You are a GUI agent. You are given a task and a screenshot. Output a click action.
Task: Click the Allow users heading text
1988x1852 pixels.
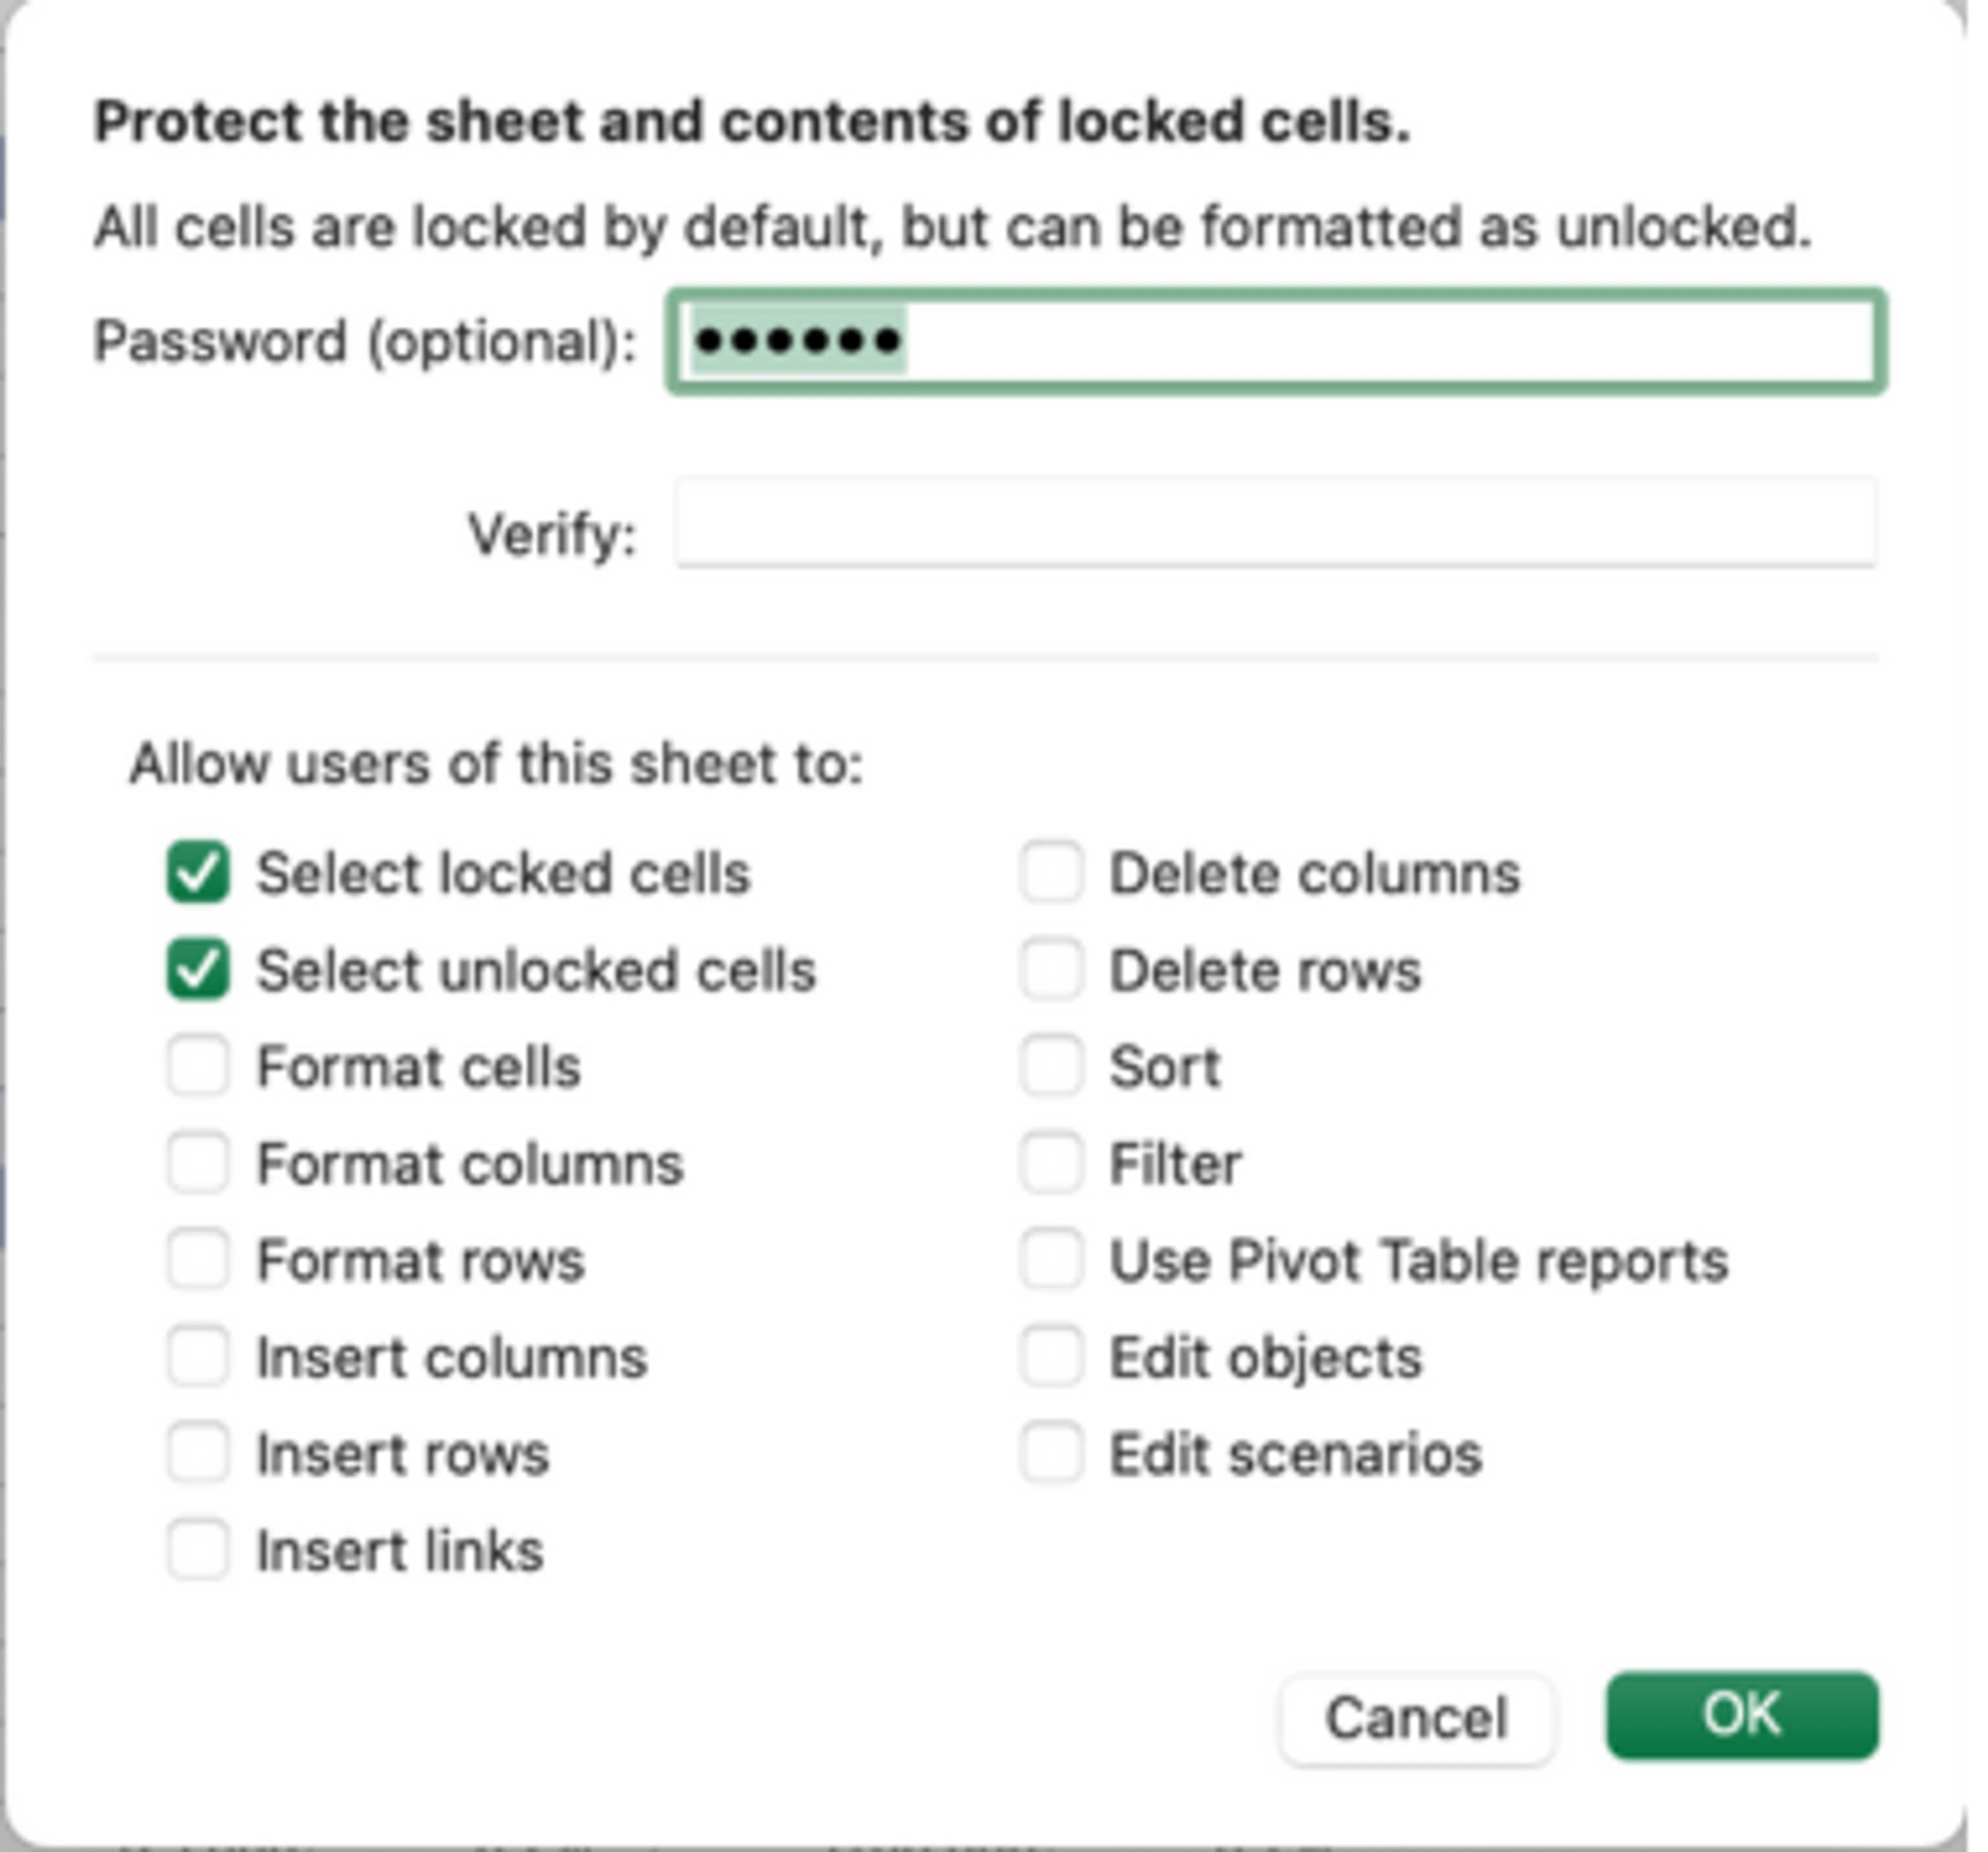496,765
